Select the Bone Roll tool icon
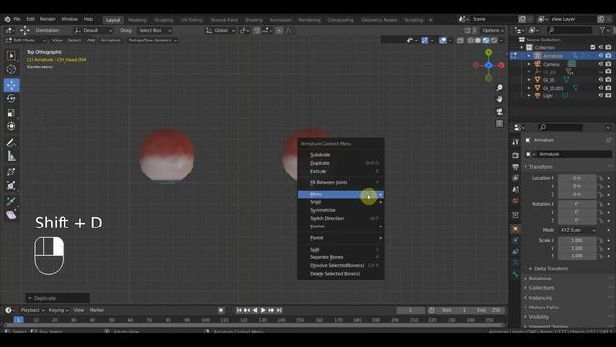Image resolution: width=616 pixels, height=347 pixels. 11,172
